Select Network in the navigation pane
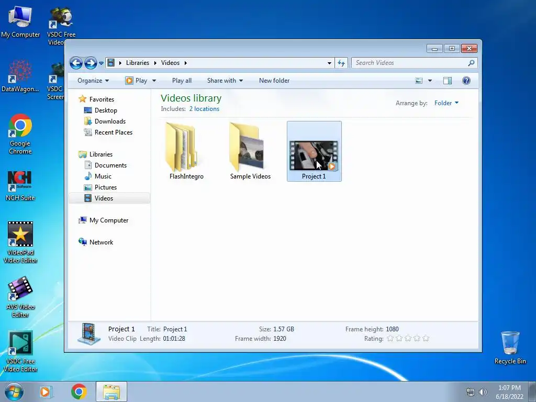 tap(101, 242)
